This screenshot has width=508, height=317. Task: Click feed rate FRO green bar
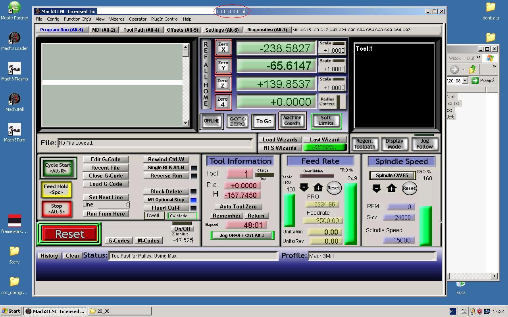[350, 214]
